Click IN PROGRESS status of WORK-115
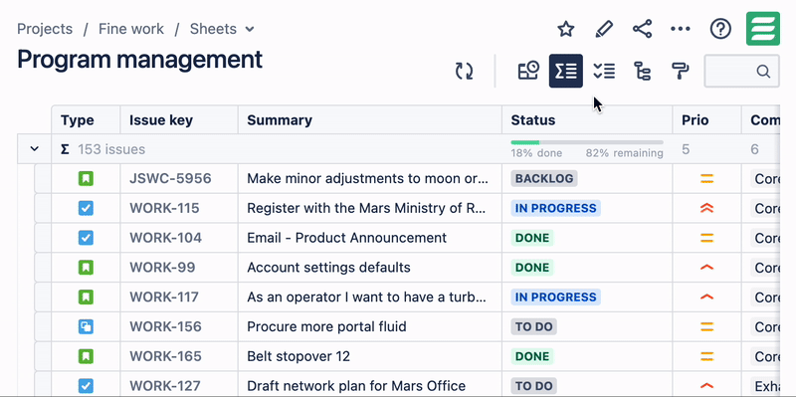The height and width of the screenshot is (397, 796). pos(556,208)
